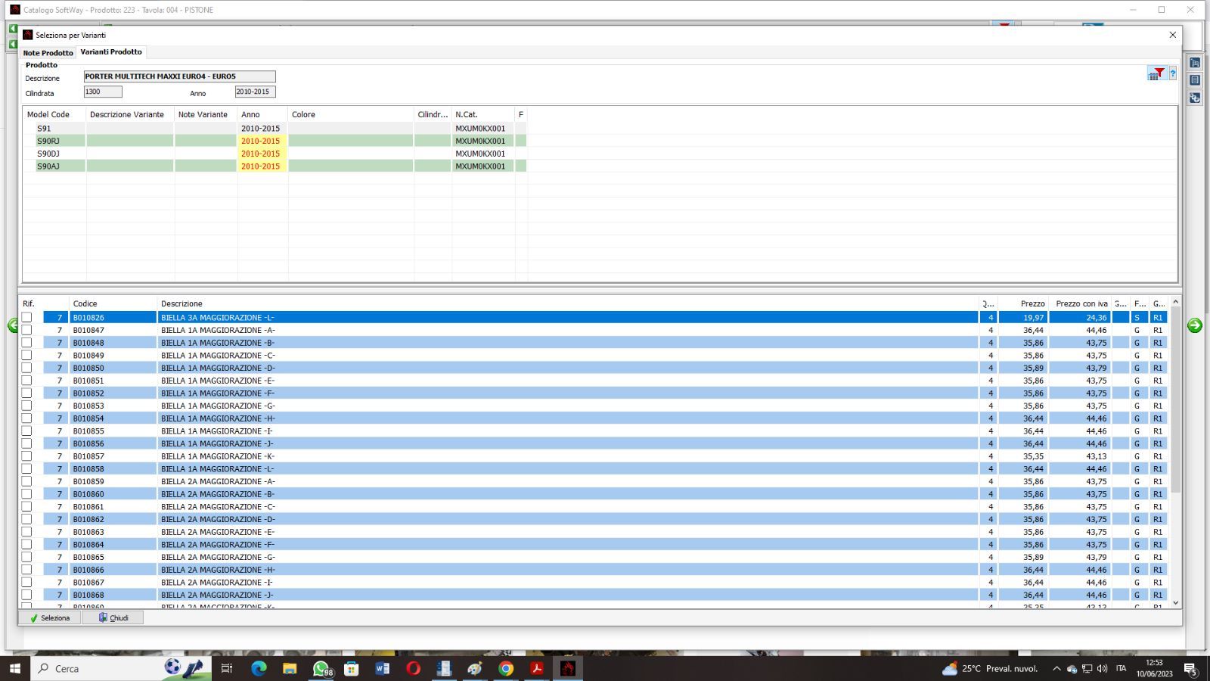This screenshot has height=681, width=1210.
Task: Sort by the Prezzo column header
Action: (x=1032, y=303)
